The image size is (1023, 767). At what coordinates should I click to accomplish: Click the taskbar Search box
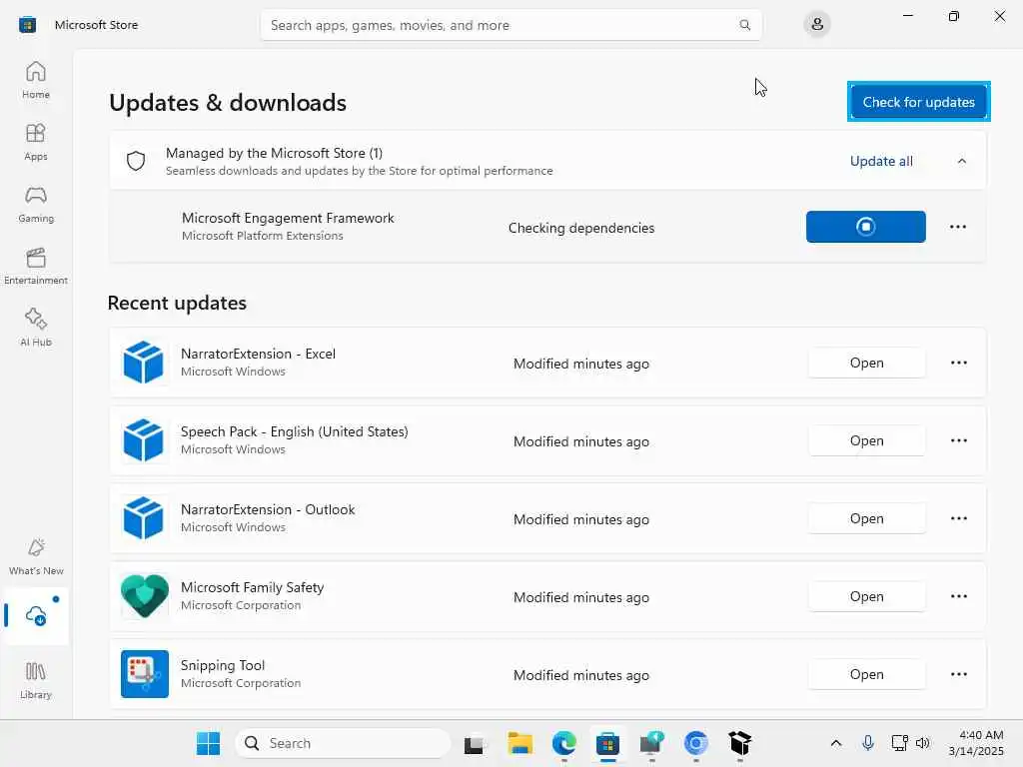[x=343, y=743]
